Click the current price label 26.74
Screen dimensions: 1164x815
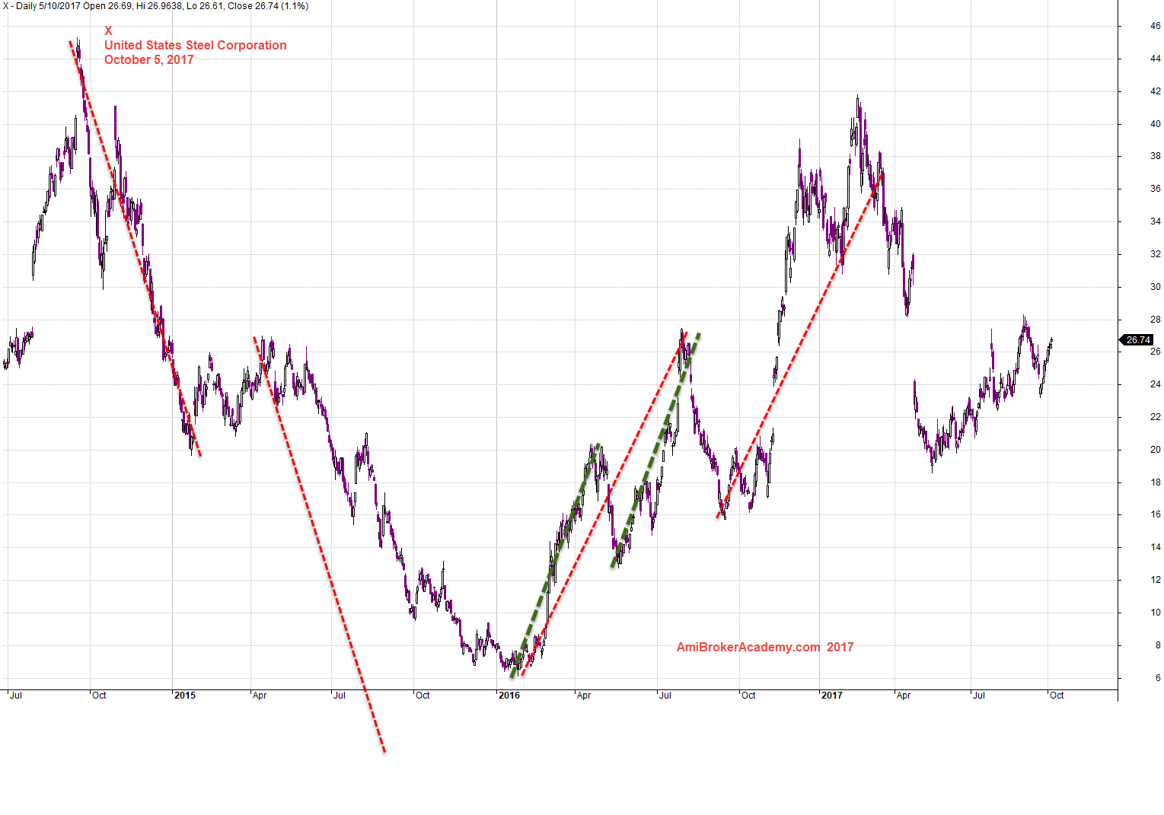click(x=1138, y=340)
